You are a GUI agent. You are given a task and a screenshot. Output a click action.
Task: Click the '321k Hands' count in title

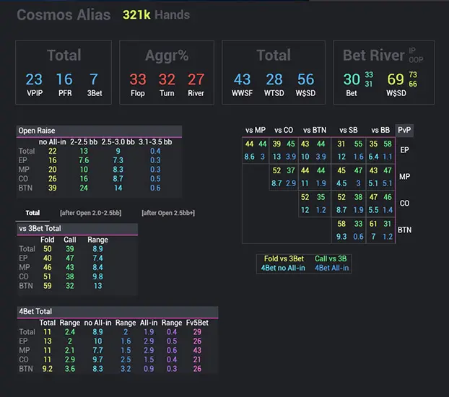(x=157, y=15)
